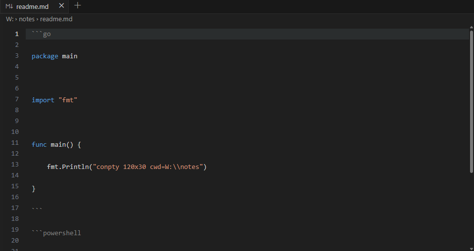The height and width of the screenshot is (251, 474).
Task: Select the readme.md tab
Action: [34, 6]
